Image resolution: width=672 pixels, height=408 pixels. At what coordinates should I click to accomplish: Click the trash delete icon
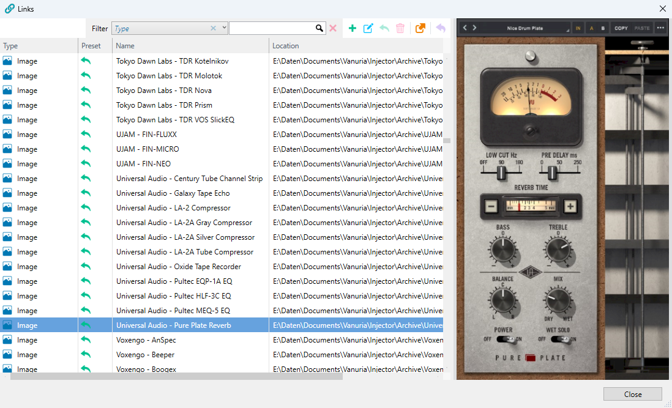point(400,28)
